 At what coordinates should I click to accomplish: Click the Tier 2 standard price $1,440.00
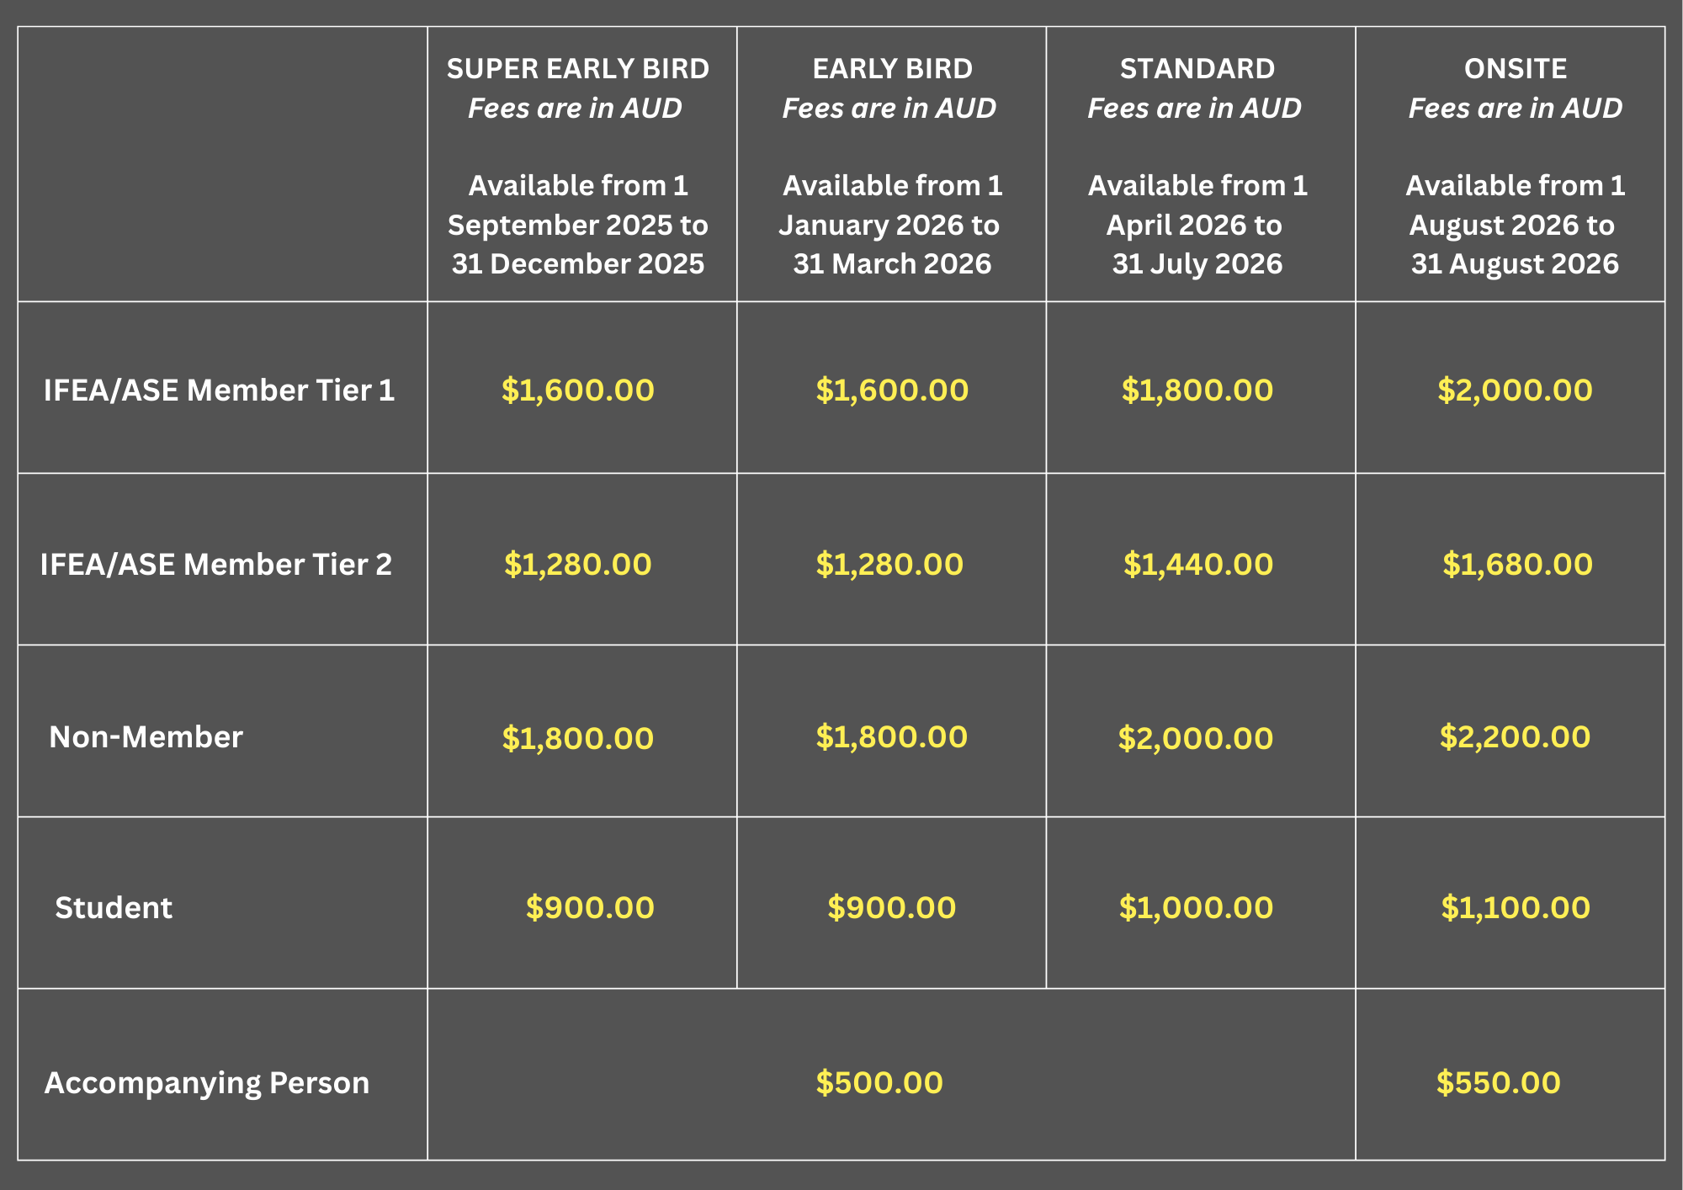pyautogui.click(x=1198, y=565)
